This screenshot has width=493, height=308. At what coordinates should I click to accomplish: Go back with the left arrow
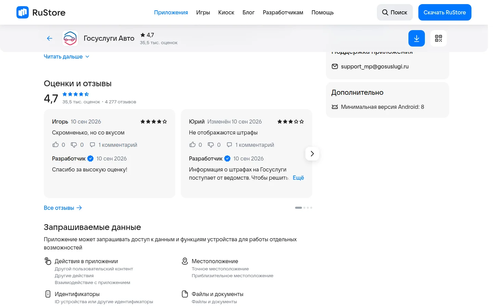coord(50,38)
